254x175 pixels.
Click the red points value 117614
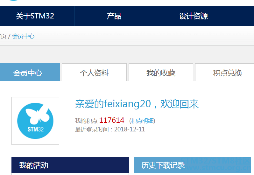[x=112, y=120]
